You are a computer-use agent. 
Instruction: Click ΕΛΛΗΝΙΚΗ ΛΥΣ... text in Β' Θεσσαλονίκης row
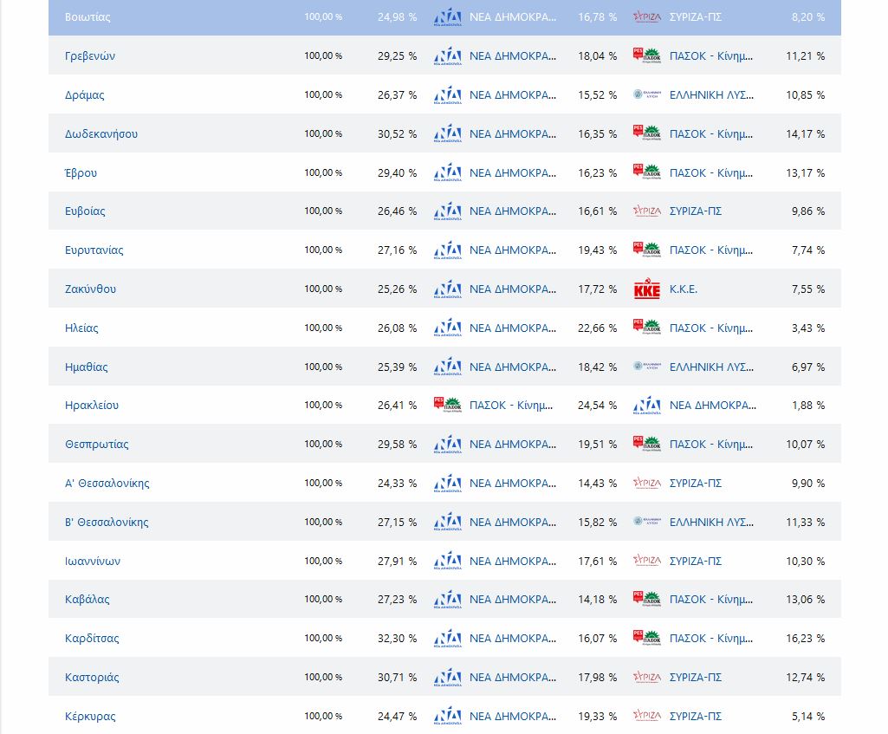(711, 523)
